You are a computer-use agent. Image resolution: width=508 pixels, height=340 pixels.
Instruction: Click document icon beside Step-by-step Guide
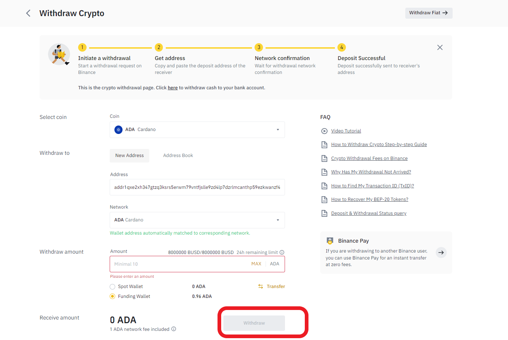(x=324, y=145)
